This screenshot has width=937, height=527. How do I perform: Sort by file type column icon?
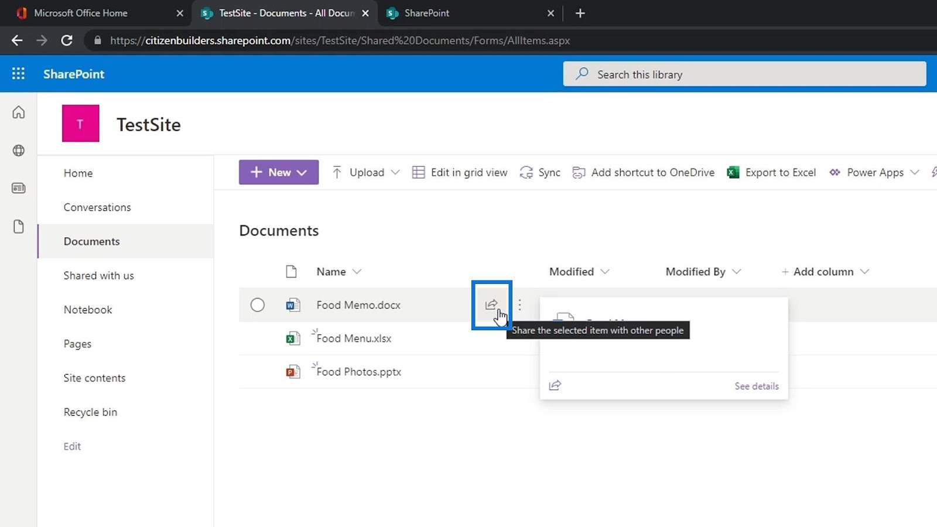291,272
